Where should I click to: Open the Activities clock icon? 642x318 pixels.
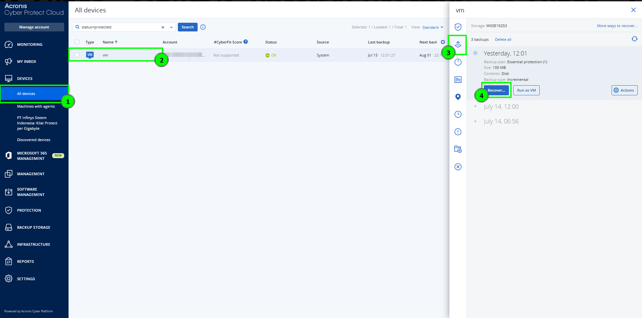[x=458, y=114]
